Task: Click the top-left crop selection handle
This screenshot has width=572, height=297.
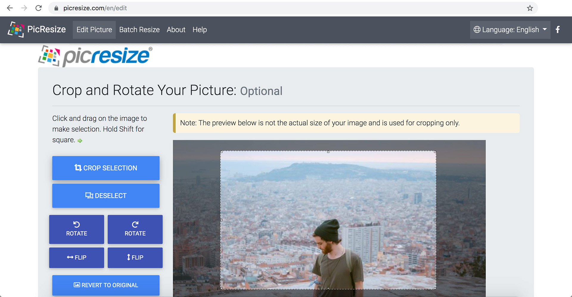Action: [x=221, y=152]
